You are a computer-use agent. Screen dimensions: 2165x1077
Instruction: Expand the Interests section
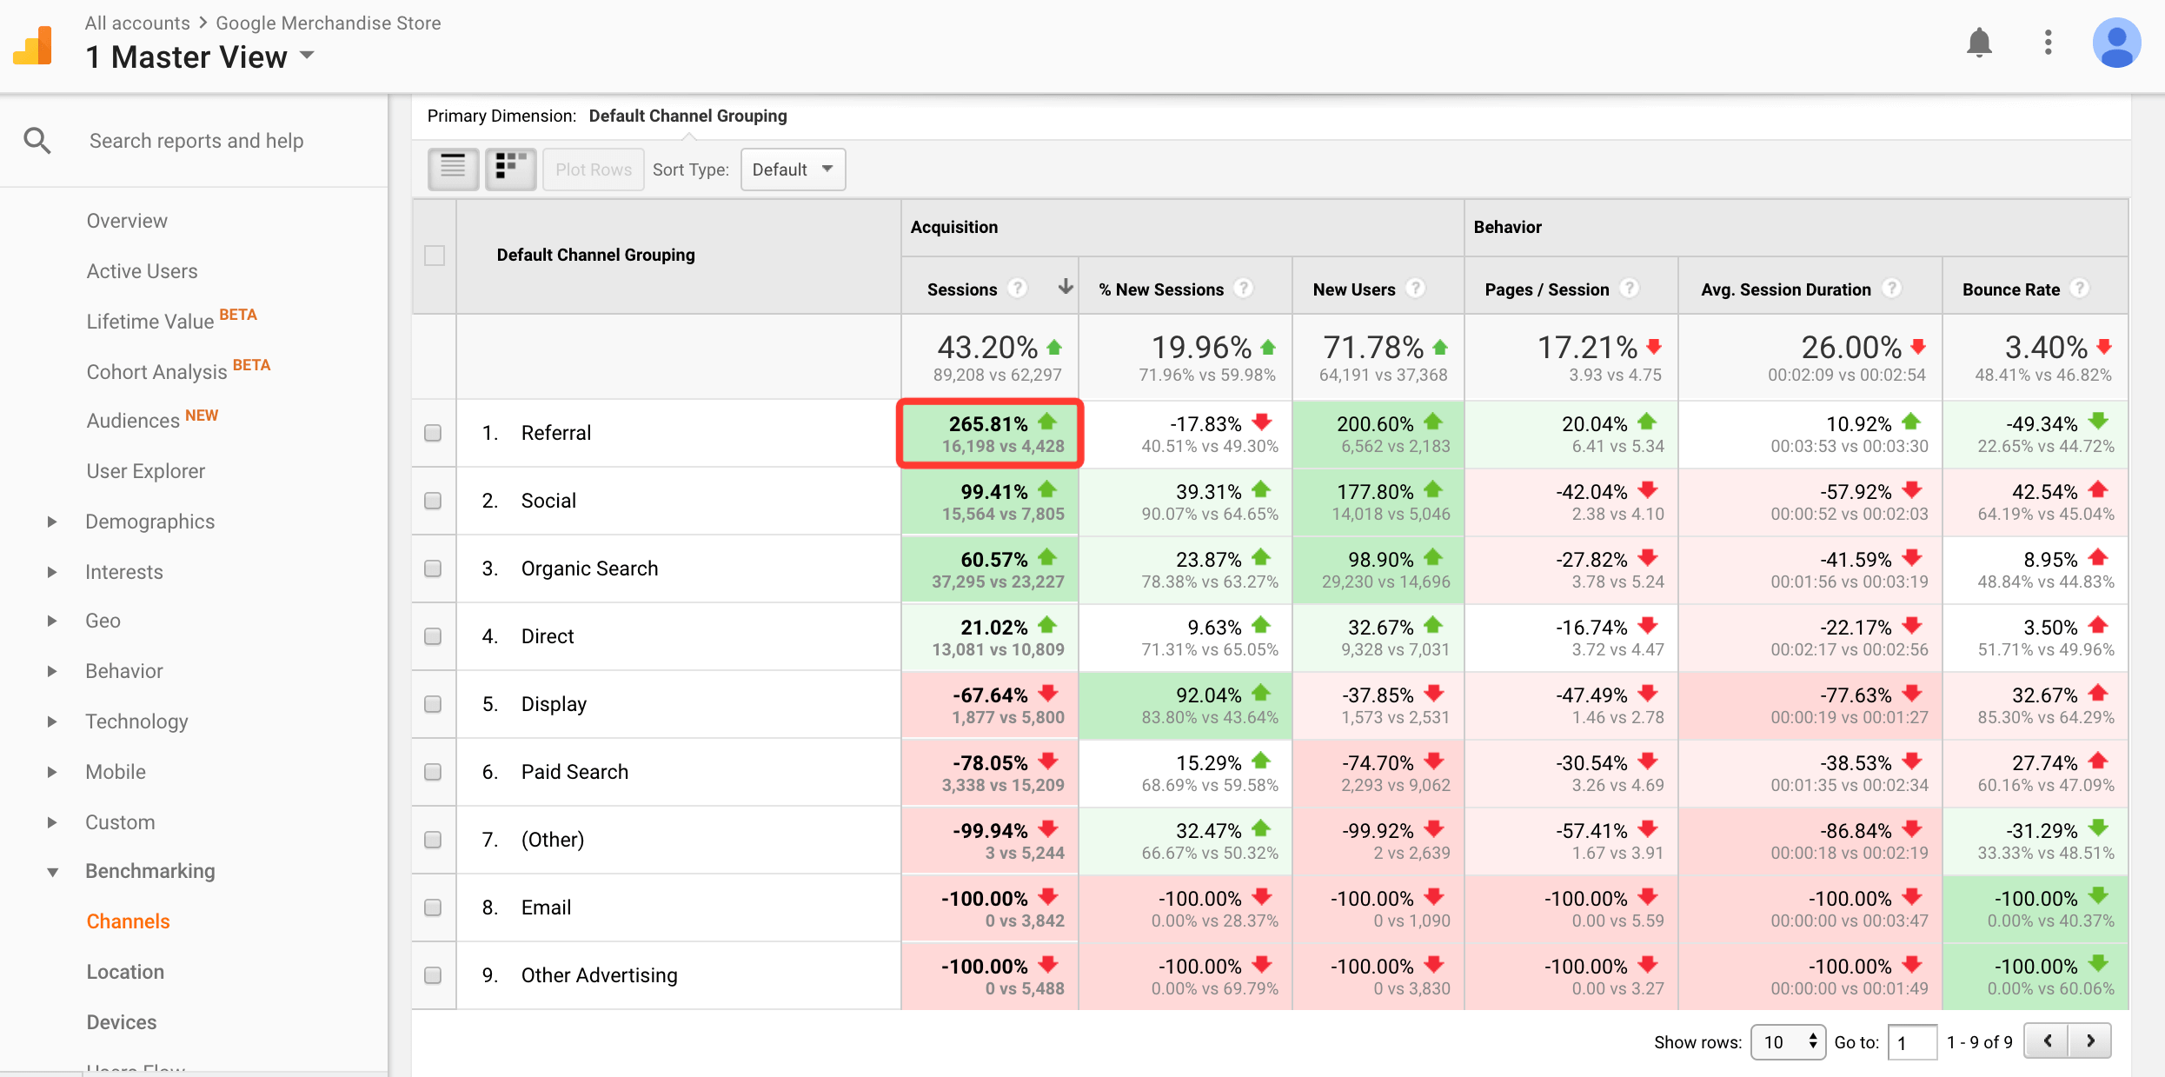[52, 572]
